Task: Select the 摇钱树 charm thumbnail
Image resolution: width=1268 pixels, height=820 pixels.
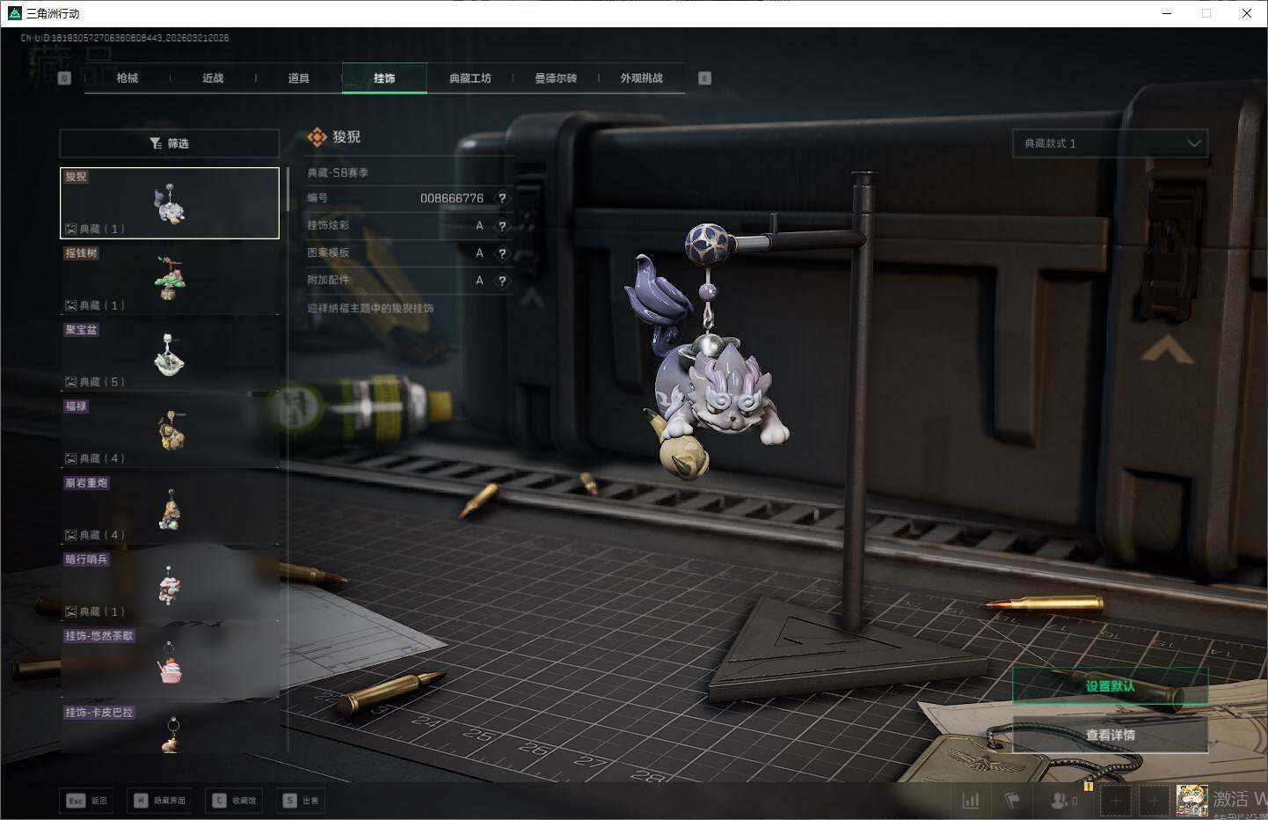Action: [169, 279]
